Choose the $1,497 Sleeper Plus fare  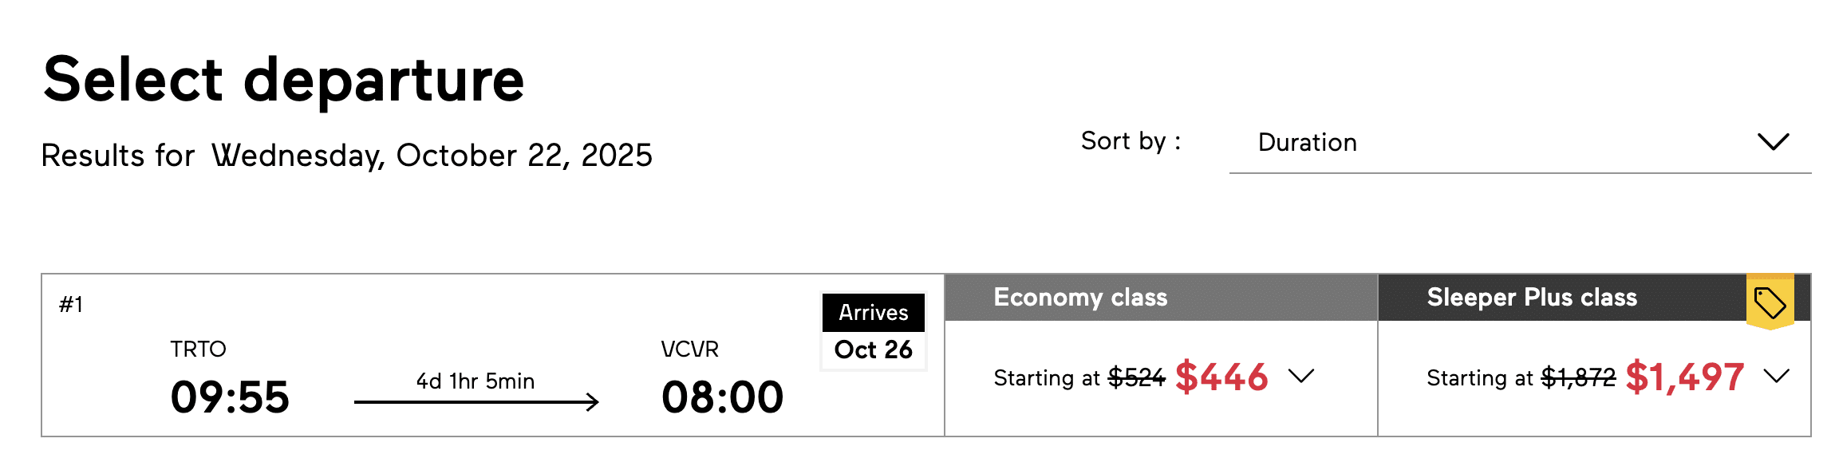click(1684, 377)
